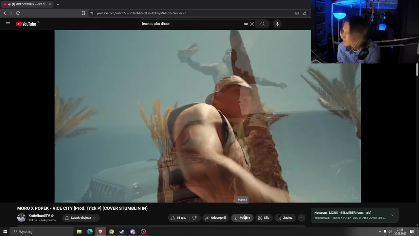This screenshot has height=236, width=419.
Task: Open the YouTube hamburger guide menu
Action: click(x=8, y=24)
